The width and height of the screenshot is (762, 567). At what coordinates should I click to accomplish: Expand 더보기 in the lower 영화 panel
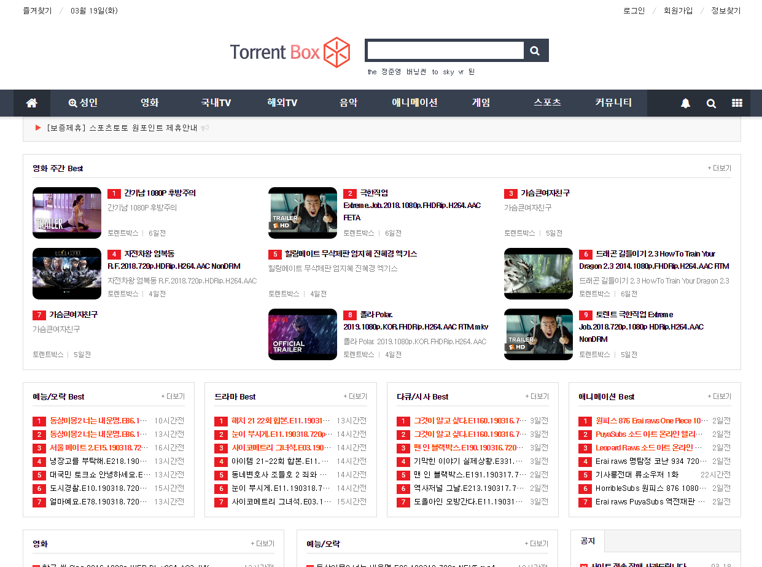point(263,544)
